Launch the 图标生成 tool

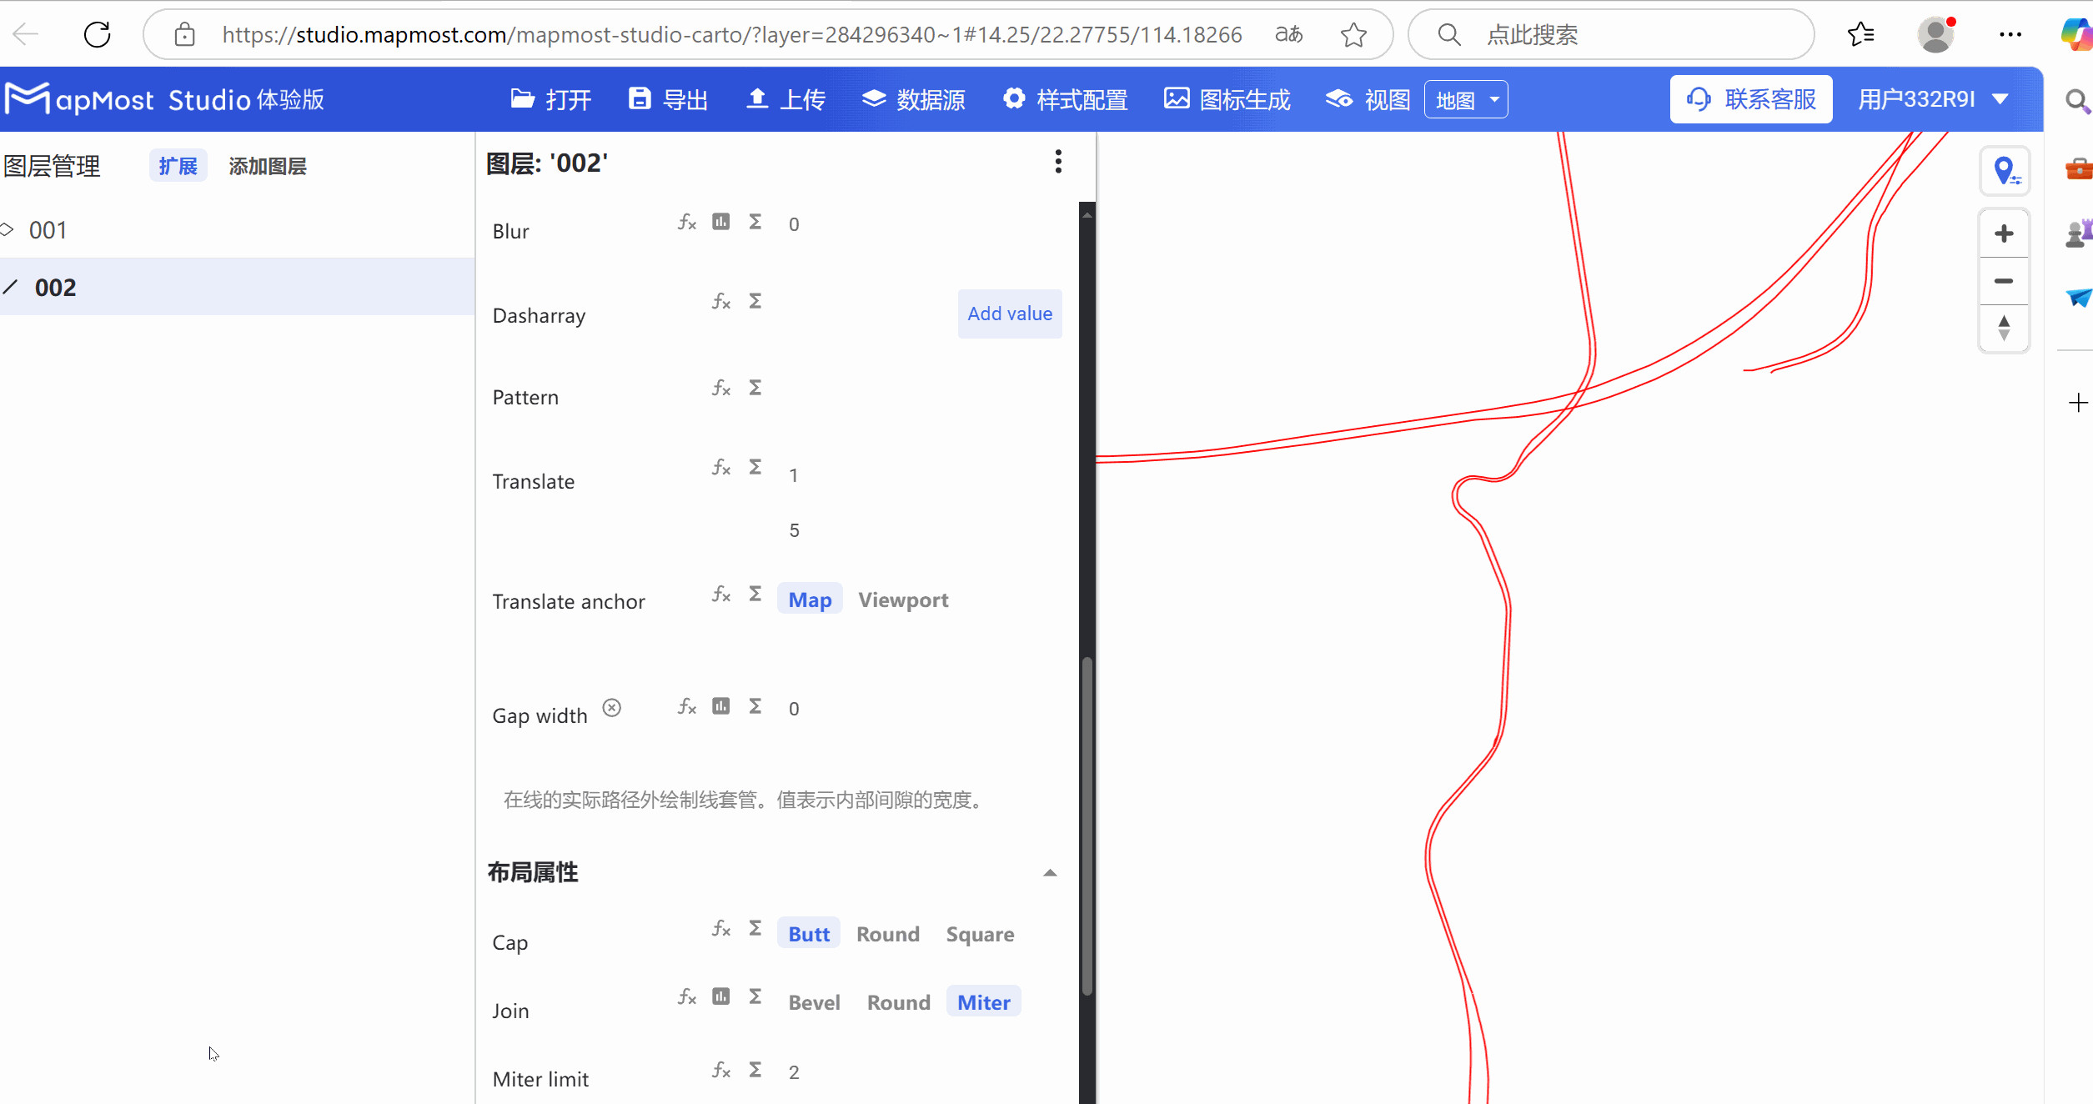(1226, 98)
